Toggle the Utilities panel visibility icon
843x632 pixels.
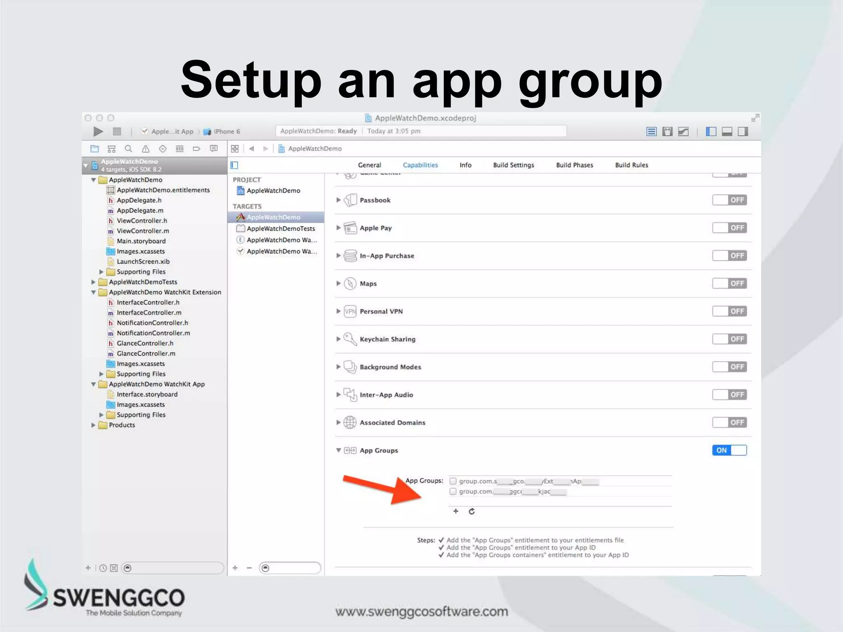(743, 132)
